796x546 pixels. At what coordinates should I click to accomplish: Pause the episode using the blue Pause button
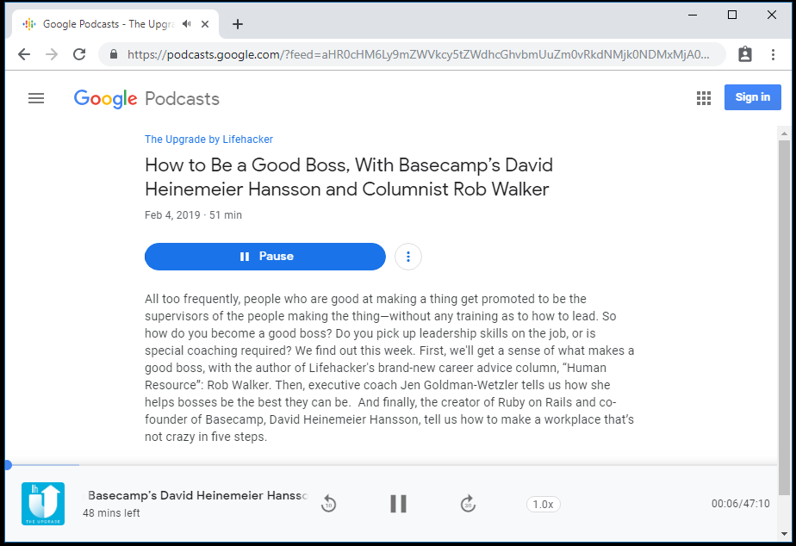point(265,257)
